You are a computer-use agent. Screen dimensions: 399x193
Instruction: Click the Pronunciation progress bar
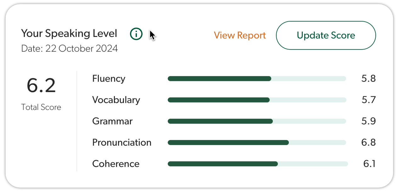coord(257,143)
